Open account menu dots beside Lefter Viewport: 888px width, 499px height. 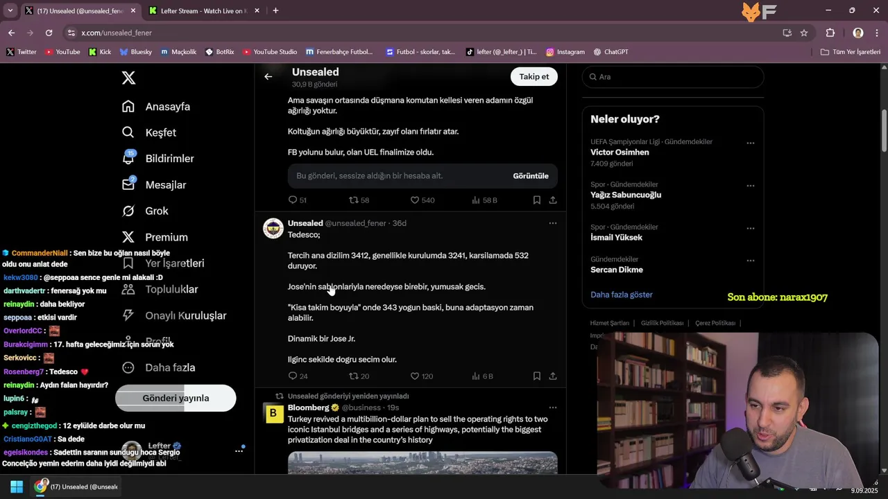pyautogui.click(x=239, y=450)
